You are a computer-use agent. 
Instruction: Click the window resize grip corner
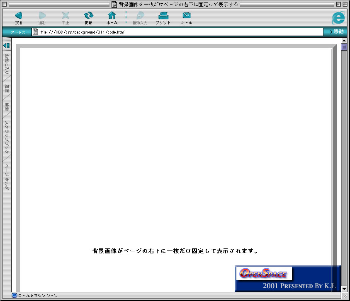[x=345, y=296]
